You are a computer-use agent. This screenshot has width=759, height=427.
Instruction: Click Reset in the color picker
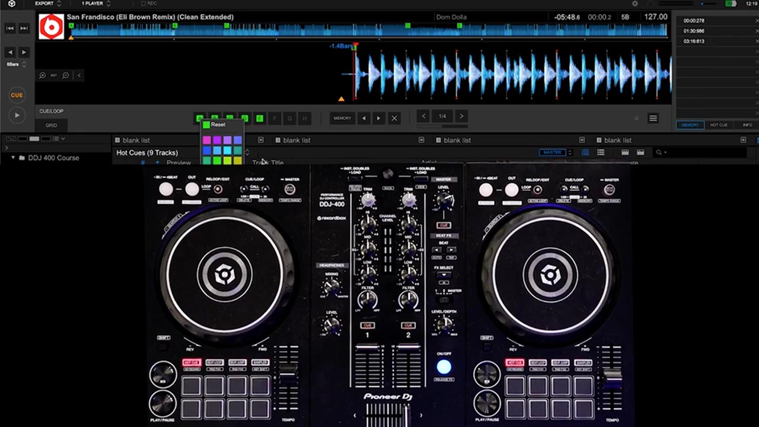218,125
